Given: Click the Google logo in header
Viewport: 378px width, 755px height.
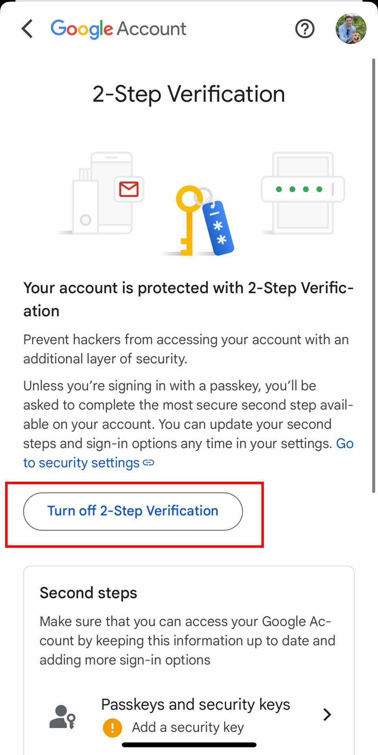Looking at the screenshot, I should (82, 29).
